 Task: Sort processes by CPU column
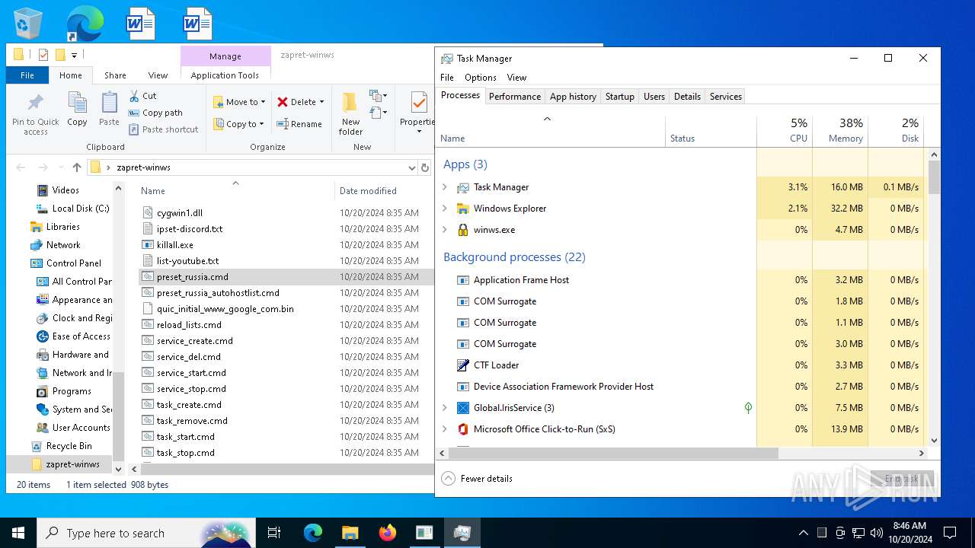(x=785, y=130)
